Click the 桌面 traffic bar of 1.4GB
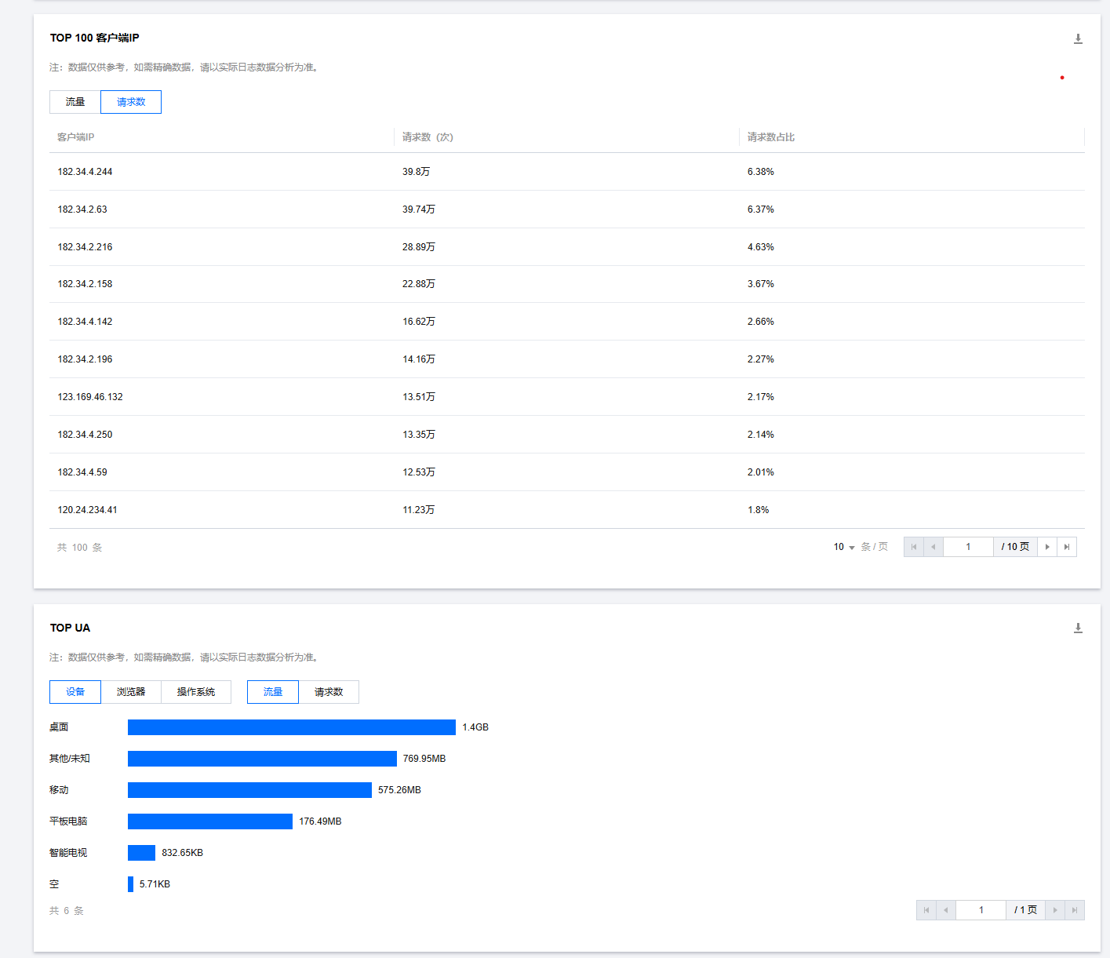The image size is (1110, 958). (x=291, y=727)
